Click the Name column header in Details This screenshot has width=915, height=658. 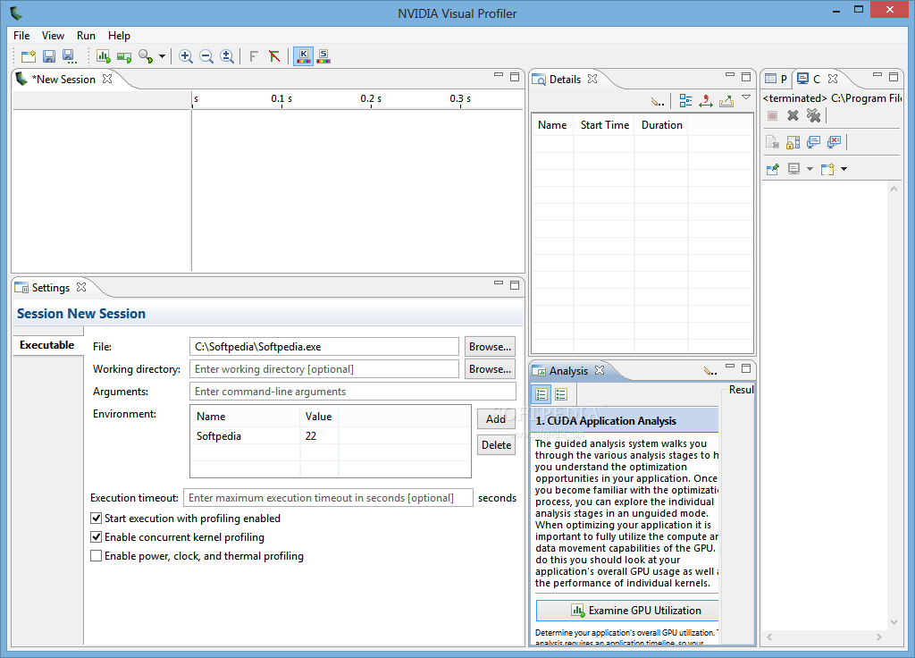pos(552,125)
